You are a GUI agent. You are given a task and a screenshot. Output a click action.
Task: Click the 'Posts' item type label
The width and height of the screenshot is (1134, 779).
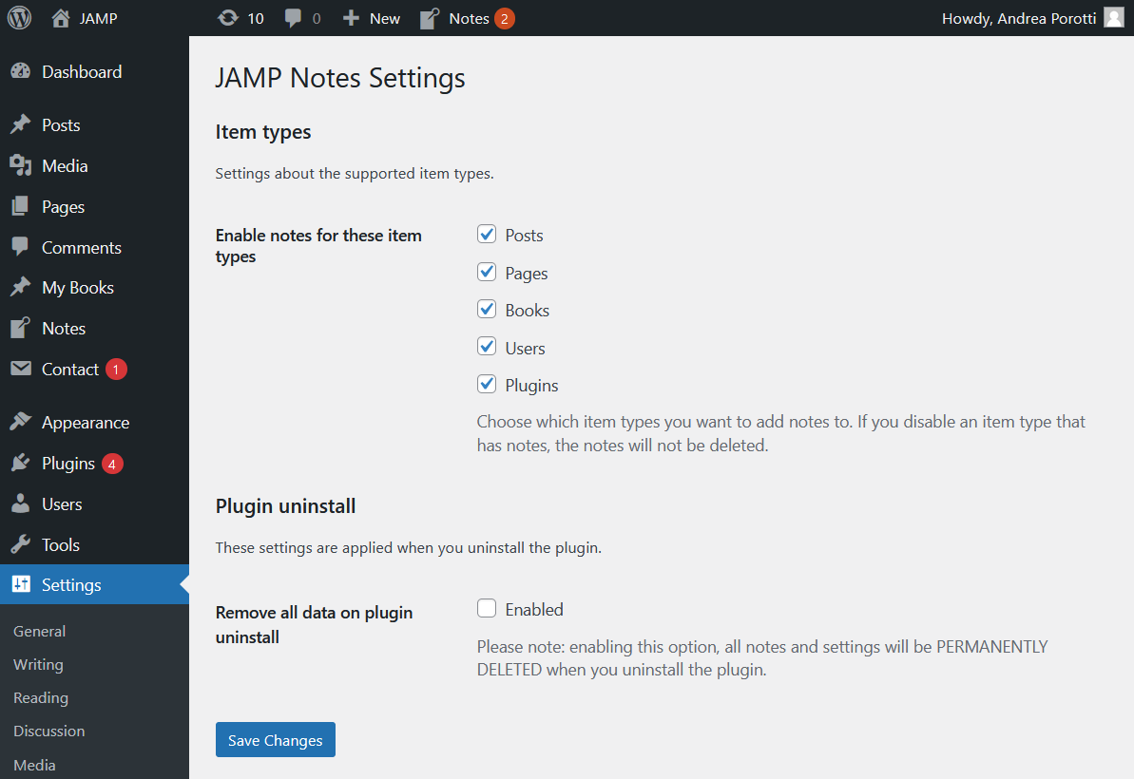click(524, 236)
